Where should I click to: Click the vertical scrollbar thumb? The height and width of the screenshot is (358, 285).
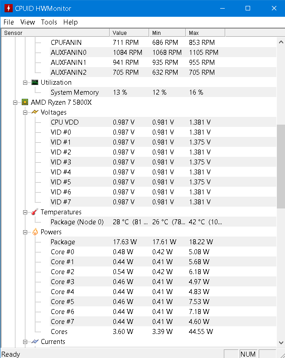point(281,166)
